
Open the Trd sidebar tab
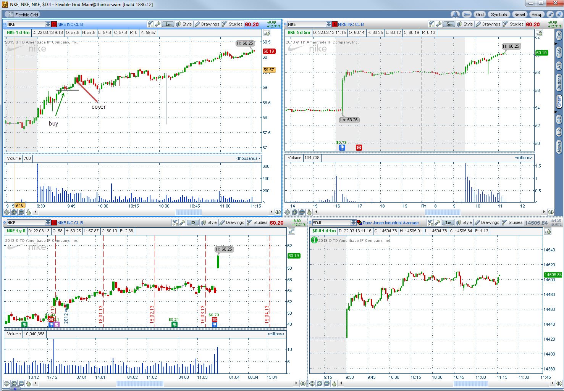(559, 35)
